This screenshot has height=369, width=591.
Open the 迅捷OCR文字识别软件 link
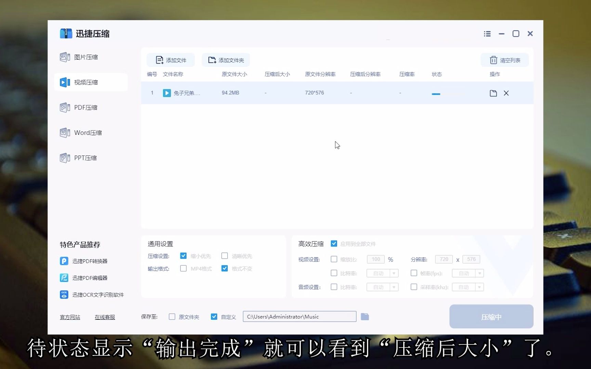pyautogui.click(x=92, y=295)
